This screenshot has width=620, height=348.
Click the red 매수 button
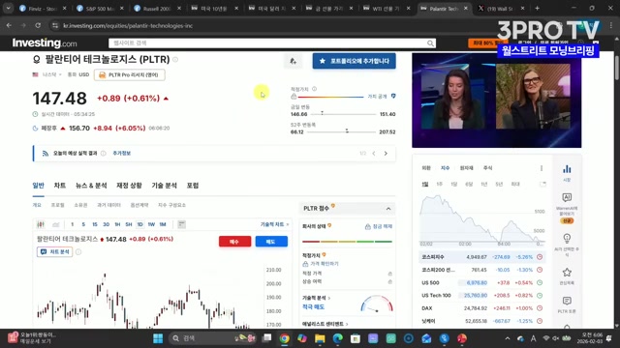(x=234, y=242)
